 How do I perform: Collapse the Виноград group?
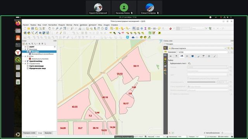[23, 49]
